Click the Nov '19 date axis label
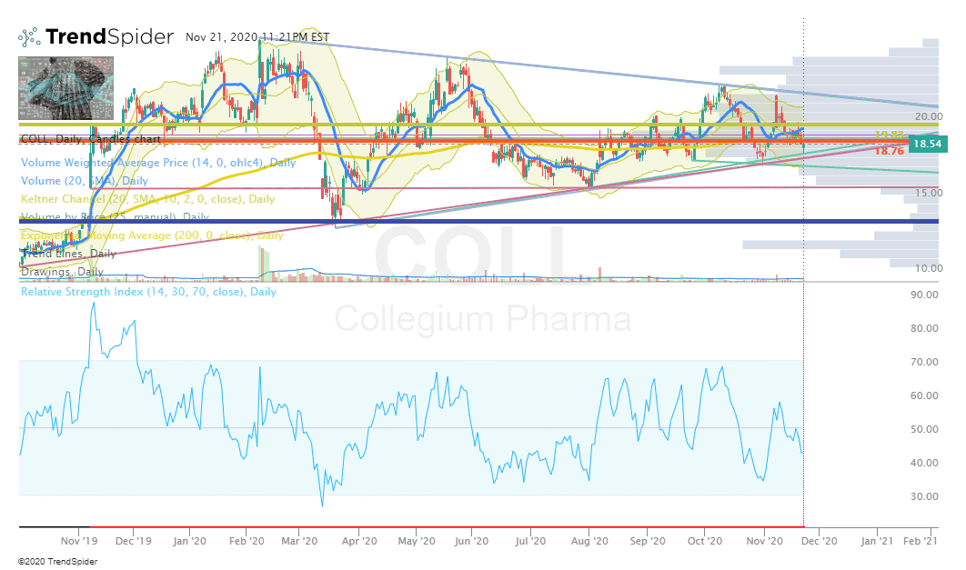 [79, 541]
